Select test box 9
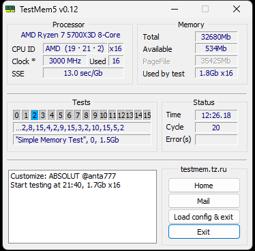Image resolution: width=255 pixels, height=251 pixels. (x=95, y=115)
